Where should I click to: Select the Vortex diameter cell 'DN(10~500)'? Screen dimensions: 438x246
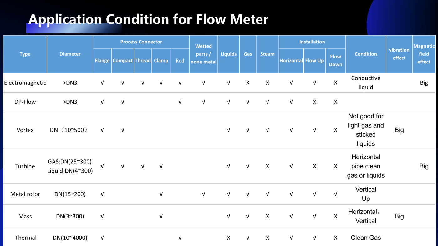point(70,130)
